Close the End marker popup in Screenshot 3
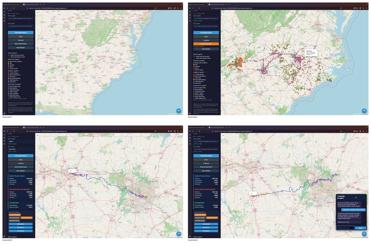The image size is (371, 246). pos(75,170)
